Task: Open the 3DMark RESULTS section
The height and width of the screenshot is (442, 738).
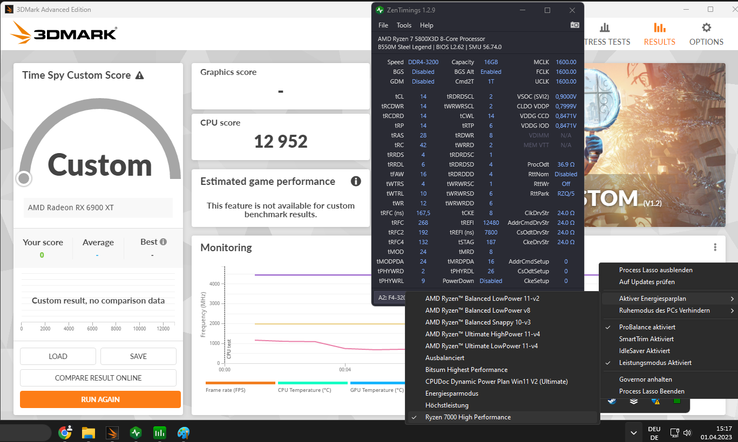Action: tap(659, 34)
